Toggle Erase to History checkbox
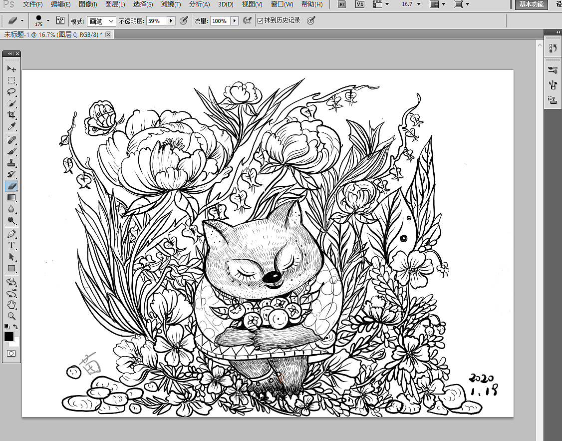562x441 pixels. pyautogui.click(x=260, y=21)
